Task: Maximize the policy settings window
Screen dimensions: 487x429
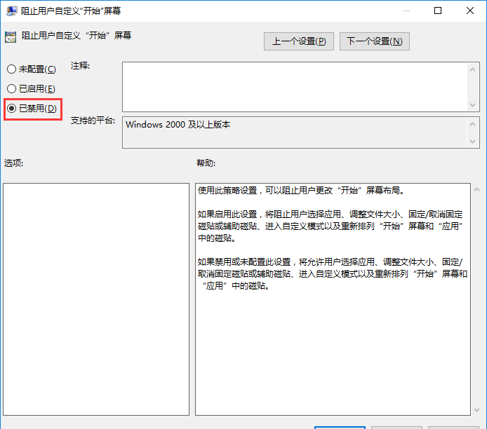Action: coord(438,11)
